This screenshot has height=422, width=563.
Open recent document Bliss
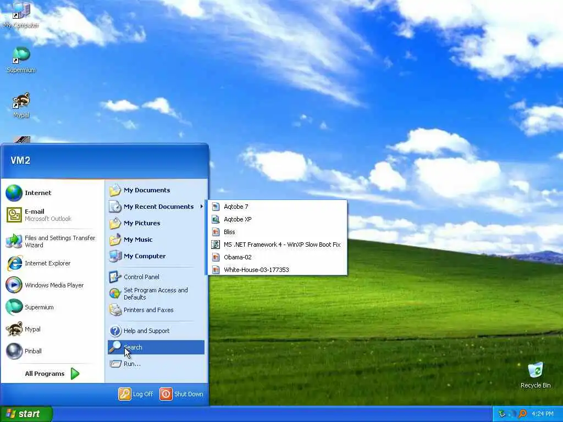point(277,232)
